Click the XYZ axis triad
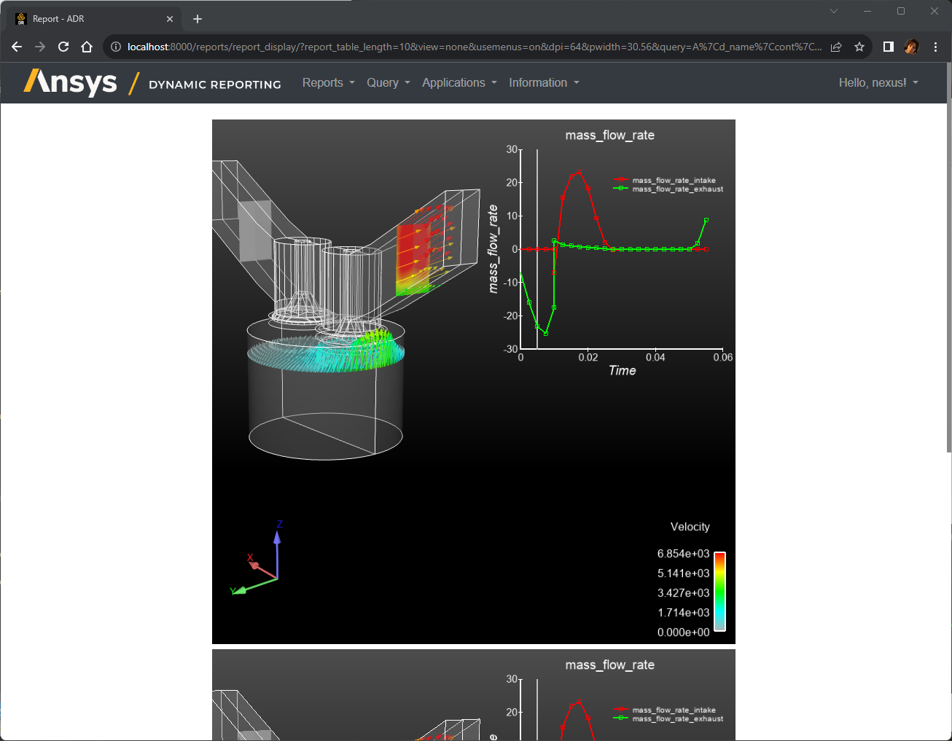 257,557
